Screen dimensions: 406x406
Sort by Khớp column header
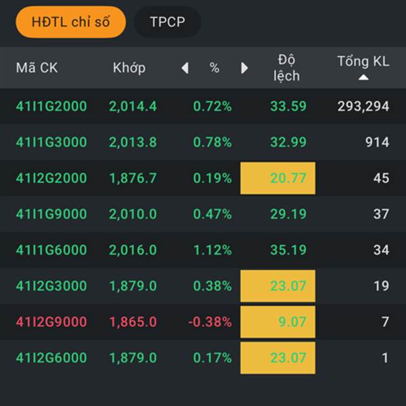click(x=129, y=68)
